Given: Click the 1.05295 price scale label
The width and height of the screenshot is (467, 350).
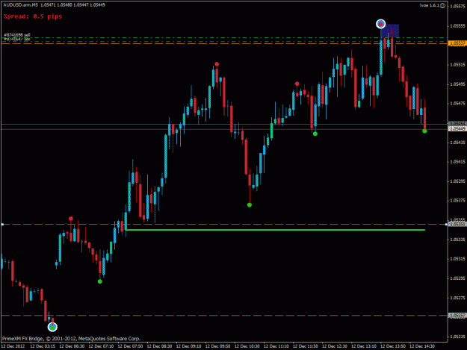Looking at the screenshot, I should point(457,278).
